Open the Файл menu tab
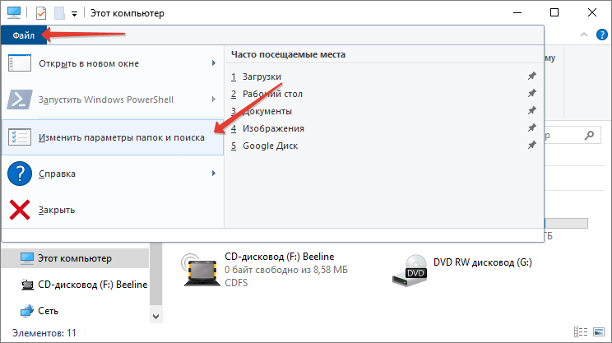Image resolution: width=612 pixels, height=343 pixels. pyautogui.click(x=23, y=35)
